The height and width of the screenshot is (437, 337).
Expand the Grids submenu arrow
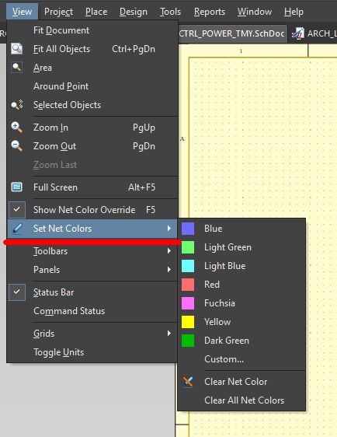(x=169, y=334)
